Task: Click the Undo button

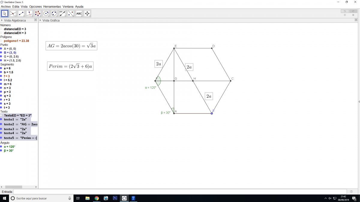Action: coord(345,11)
